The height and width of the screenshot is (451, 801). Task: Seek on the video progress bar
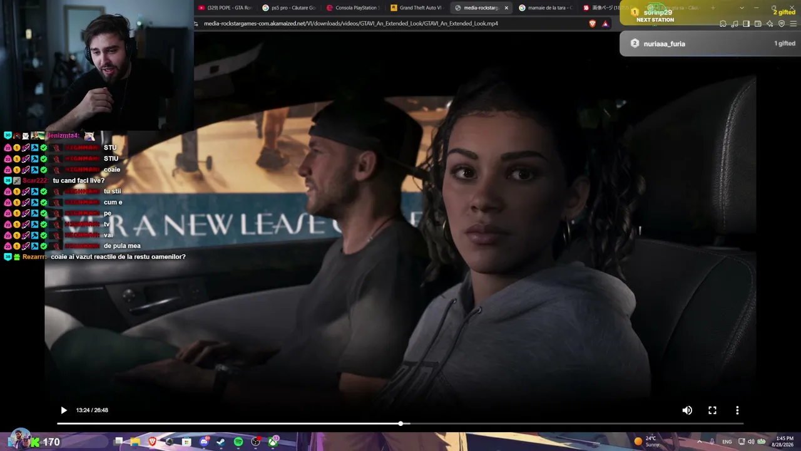tap(400, 424)
